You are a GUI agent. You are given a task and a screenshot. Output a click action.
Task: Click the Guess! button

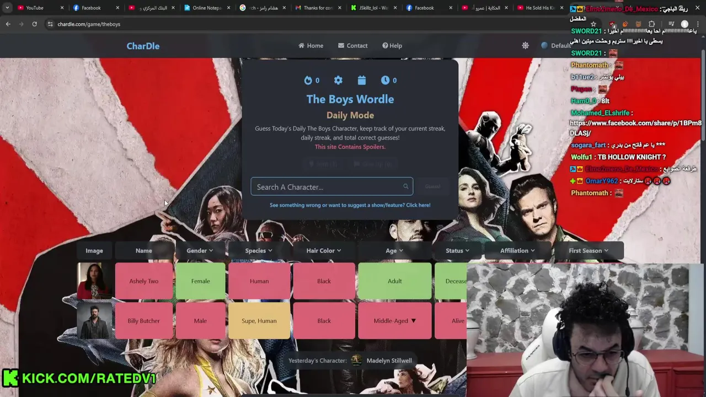(432, 186)
